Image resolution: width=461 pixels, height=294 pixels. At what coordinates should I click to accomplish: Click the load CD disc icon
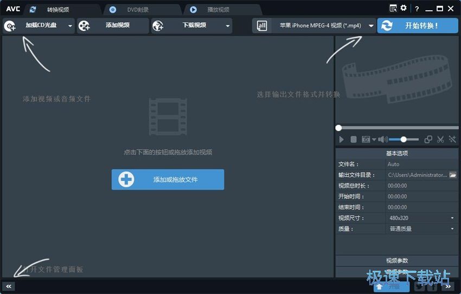[10, 26]
